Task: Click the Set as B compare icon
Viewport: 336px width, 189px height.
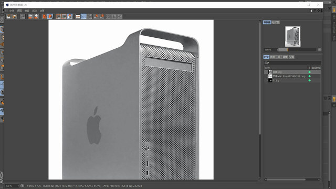Action: 102,16
